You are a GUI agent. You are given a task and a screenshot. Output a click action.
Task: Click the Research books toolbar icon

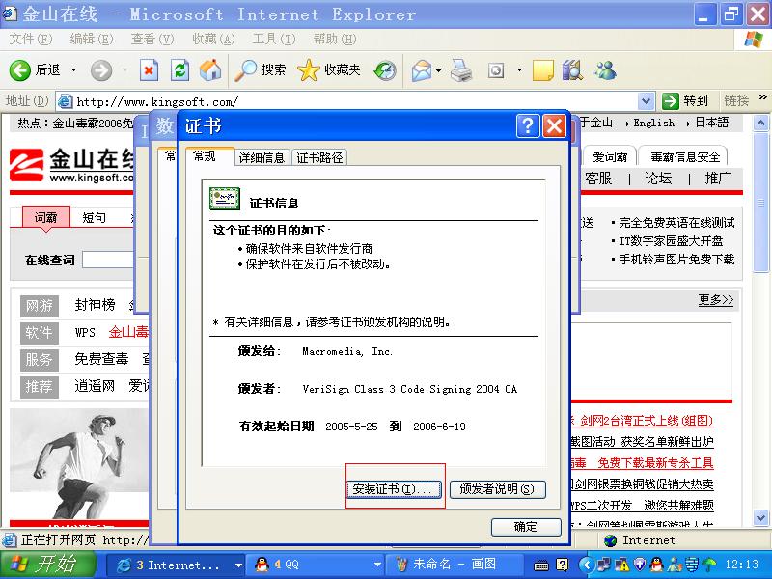tap(572, 70)
